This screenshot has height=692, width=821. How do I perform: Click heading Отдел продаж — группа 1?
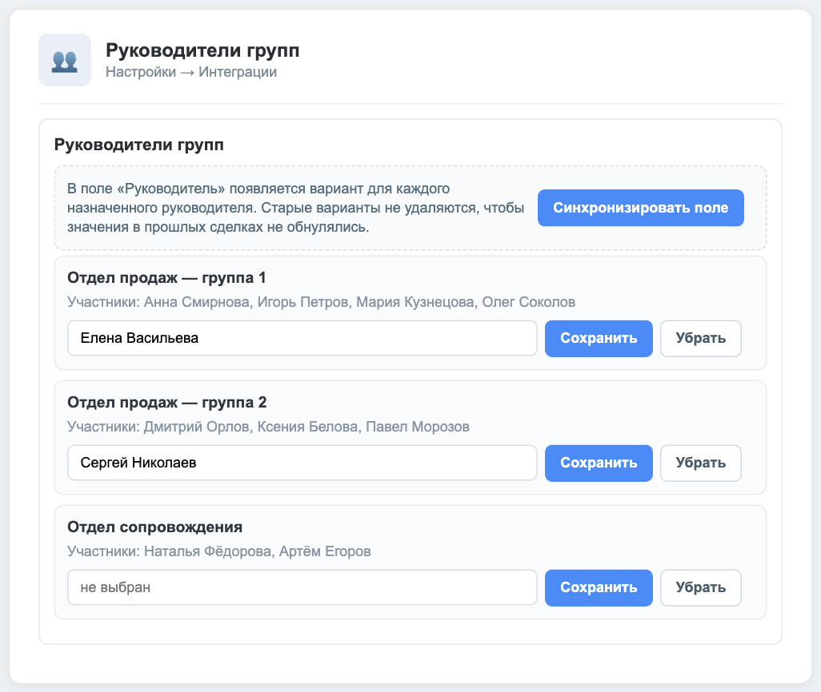tap(166, 278)
